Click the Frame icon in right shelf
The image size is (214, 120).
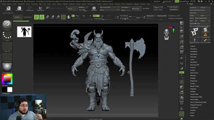tap(182, 82)
